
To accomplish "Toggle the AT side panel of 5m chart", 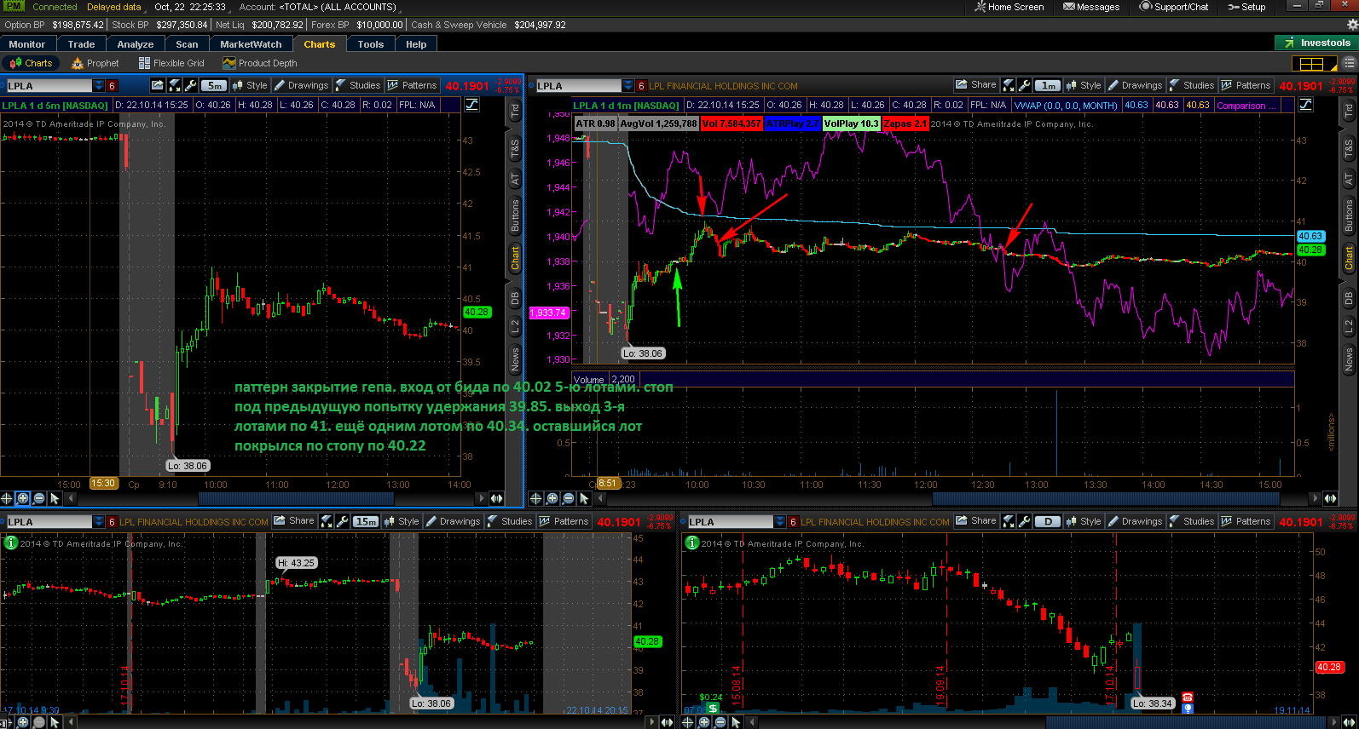I will [x=515, y=179].
